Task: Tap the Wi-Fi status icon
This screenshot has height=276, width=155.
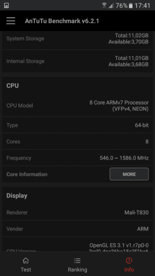Action: click(x=104, y=6)
